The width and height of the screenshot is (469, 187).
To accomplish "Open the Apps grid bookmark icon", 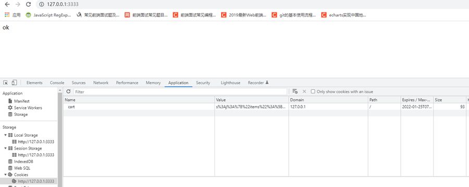I will 7,15.
